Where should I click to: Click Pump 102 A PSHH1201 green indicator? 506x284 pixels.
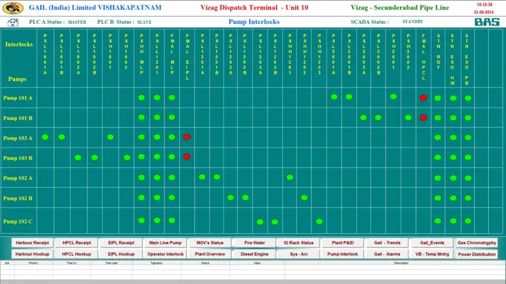tap(290, 177)
